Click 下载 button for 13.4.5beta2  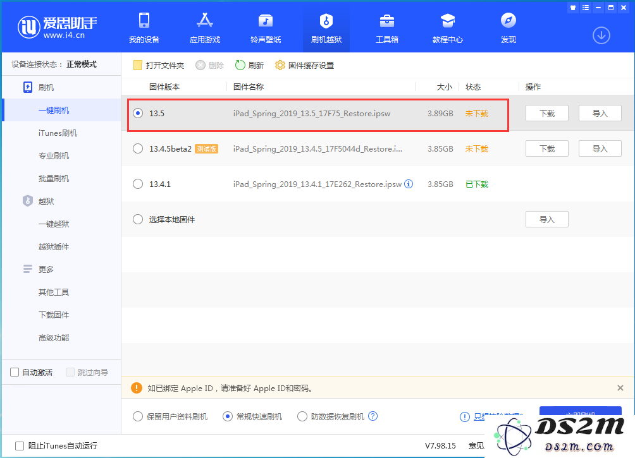pos(546,148)
